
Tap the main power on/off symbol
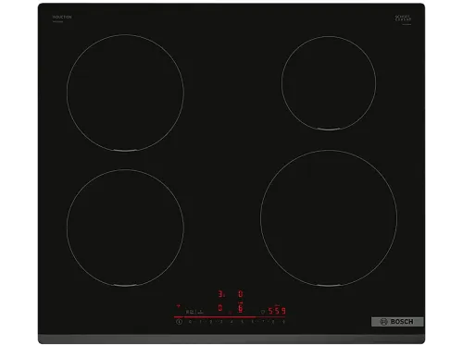pos(179,322)
